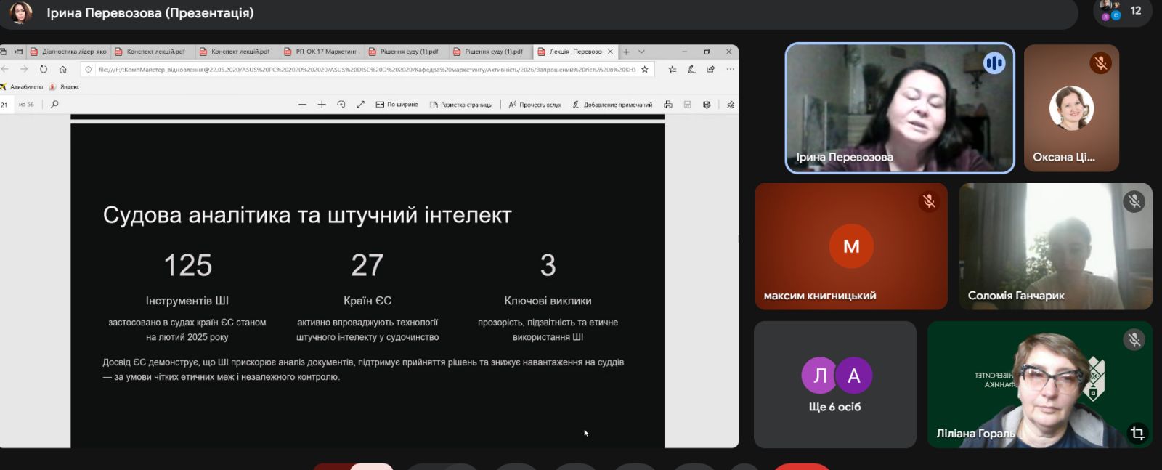The width and height of the screenshot is (1162, 470).
Task: Pin the PDF toolbar
Action: (x=730, y=105)
